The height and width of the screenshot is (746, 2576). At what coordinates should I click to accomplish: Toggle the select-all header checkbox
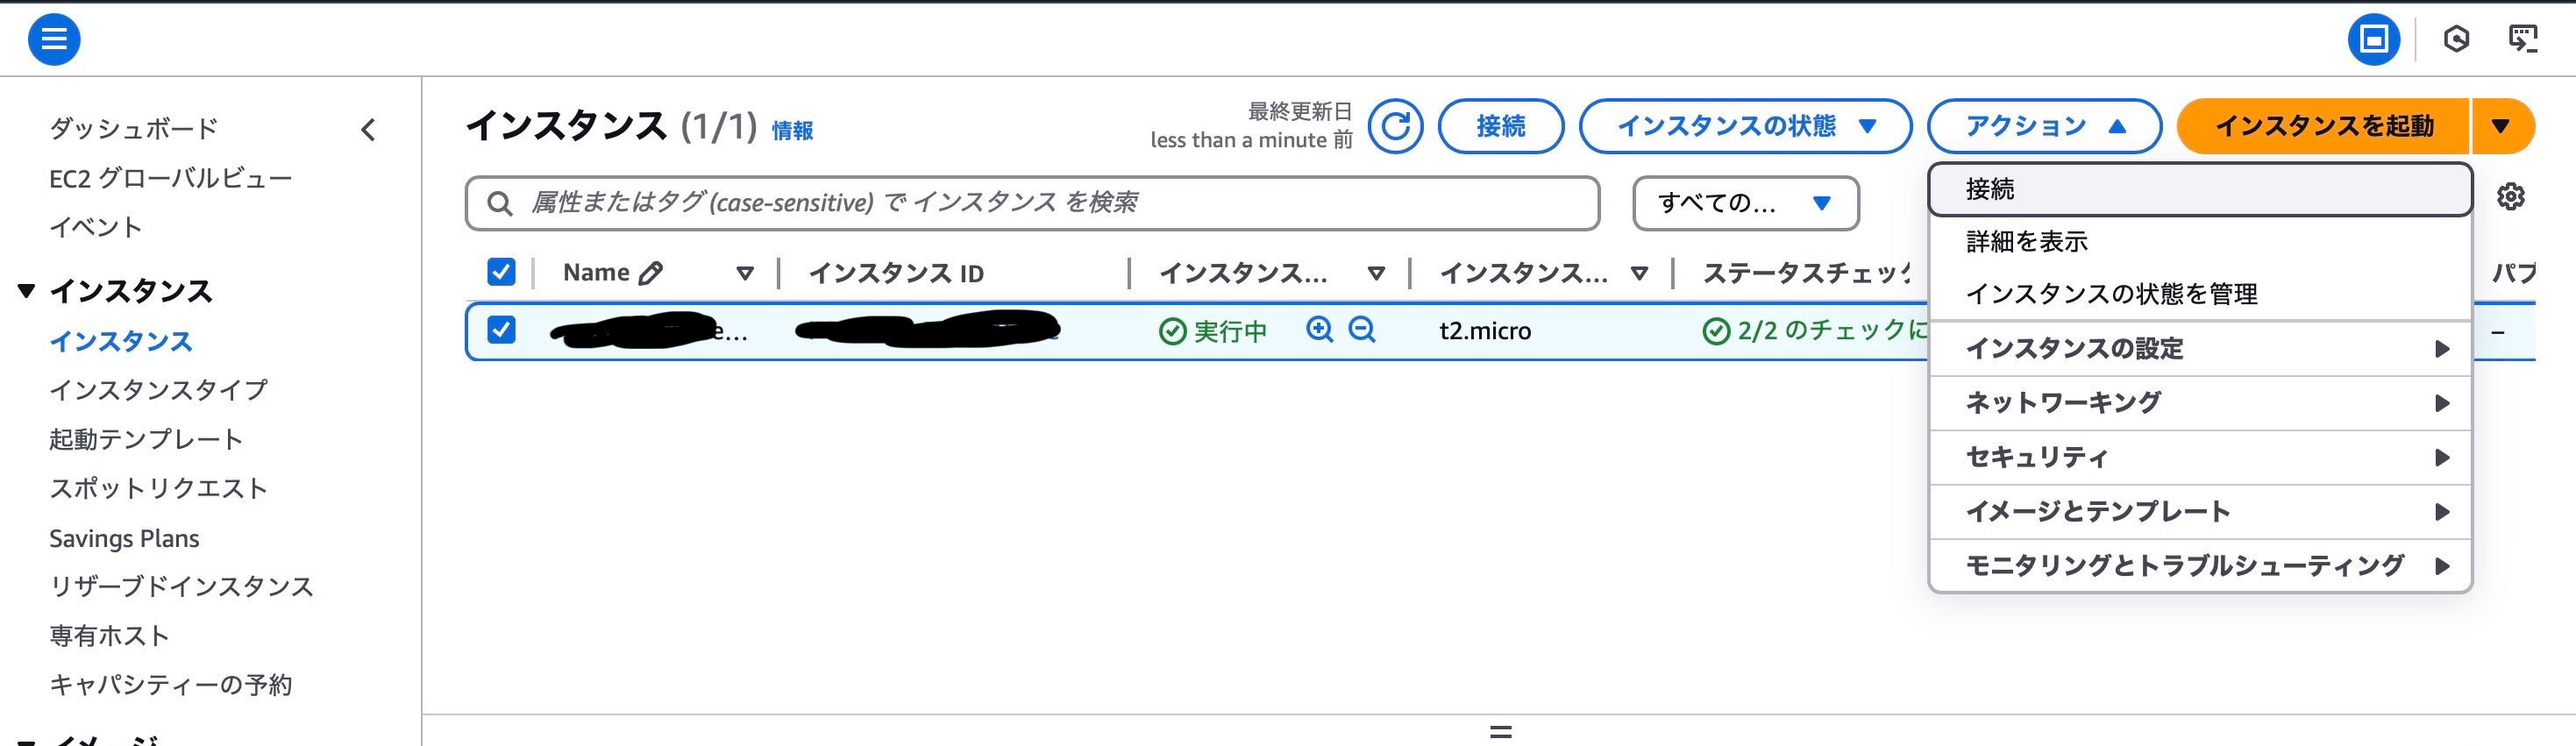[x=501, y=272]
